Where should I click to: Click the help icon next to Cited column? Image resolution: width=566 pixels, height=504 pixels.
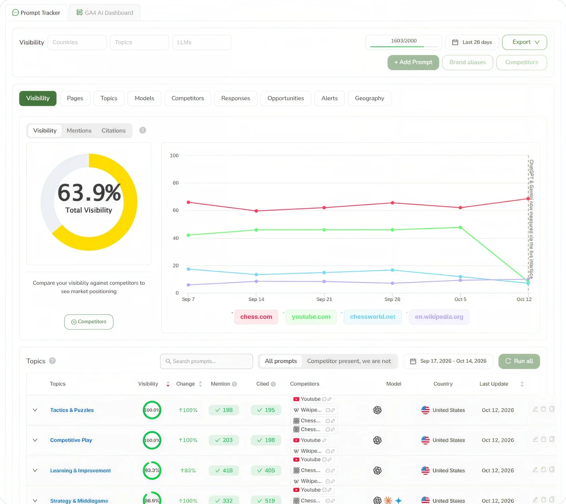point(273,384)
